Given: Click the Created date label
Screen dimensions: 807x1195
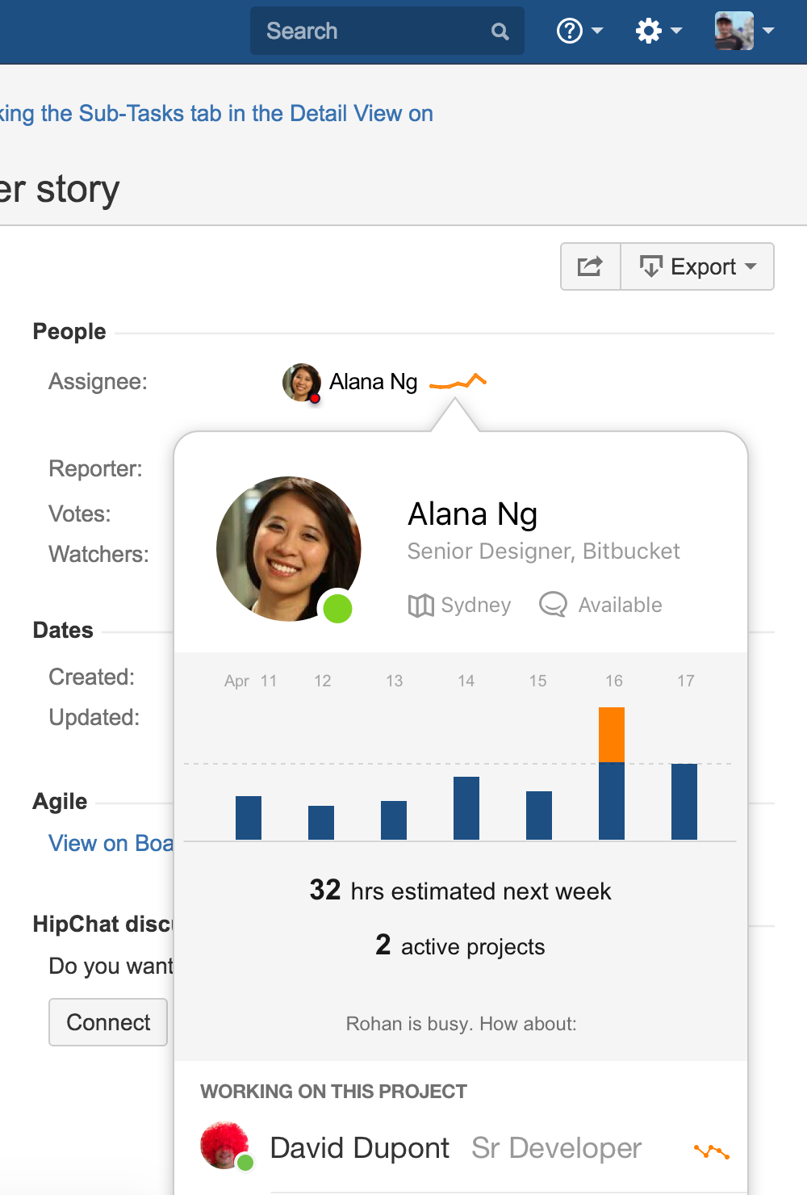Looking at the screenshot, I should (91, 677).
